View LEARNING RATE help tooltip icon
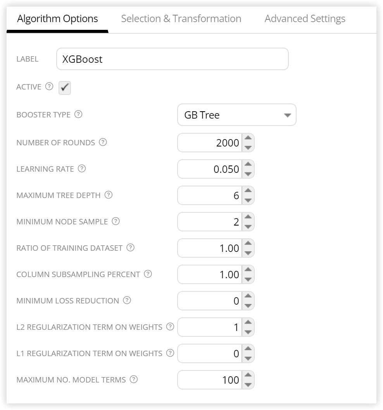 [82, 169]
